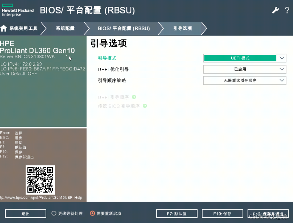Click the arrow icon beside 传统 BIOS 引导顺序
Screen dimensions: 293x223
pos(145,106)
